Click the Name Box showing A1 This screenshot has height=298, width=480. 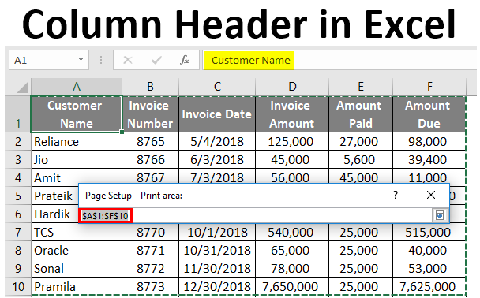[49, 60]
